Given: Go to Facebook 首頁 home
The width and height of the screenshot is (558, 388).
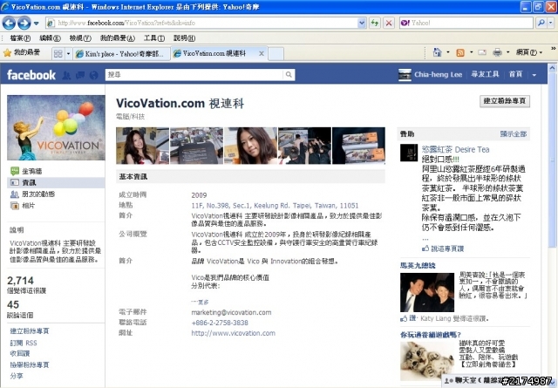Looking at the screenshot, I should (x=515, y=74).
